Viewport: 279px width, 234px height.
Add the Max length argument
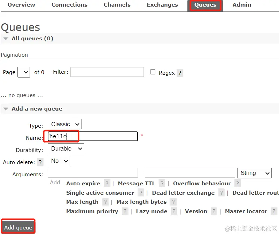tap(83, 202)
